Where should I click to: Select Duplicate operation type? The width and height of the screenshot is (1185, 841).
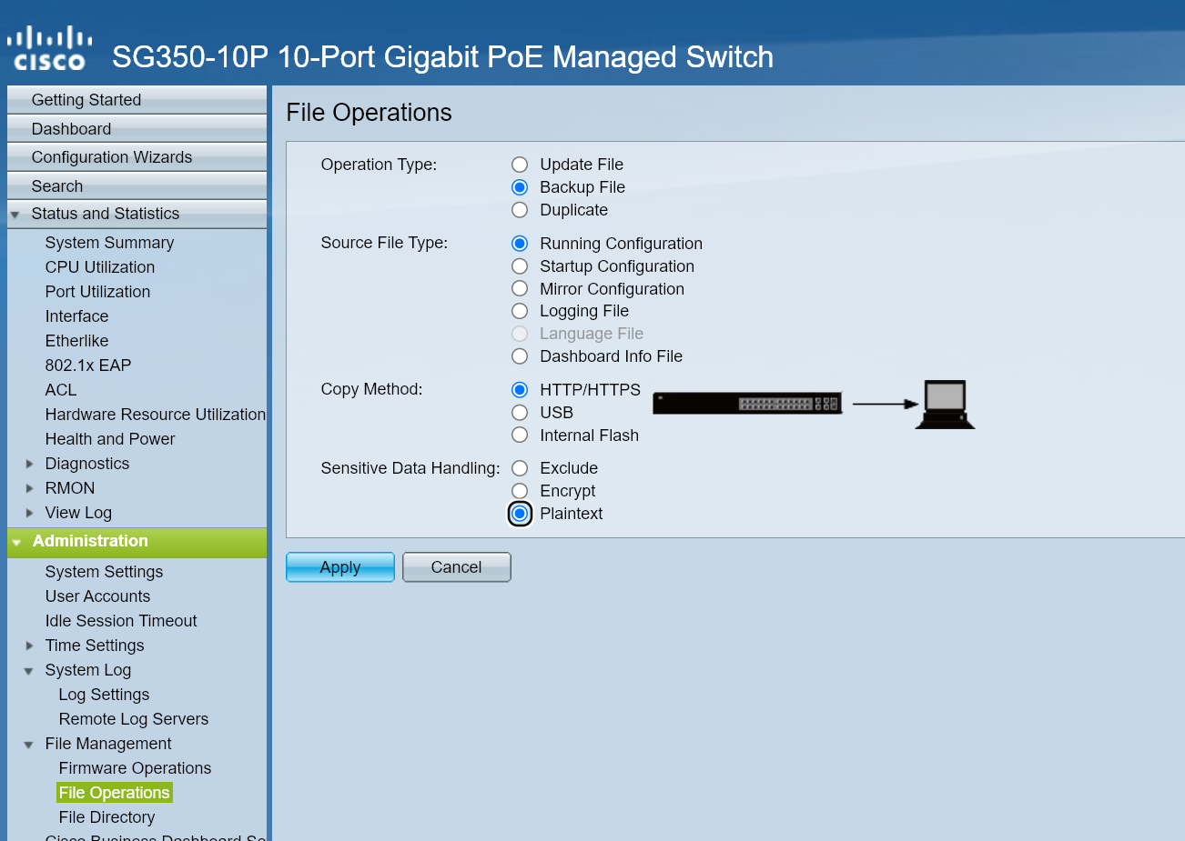pyautogui.click(x=520, y=210)
